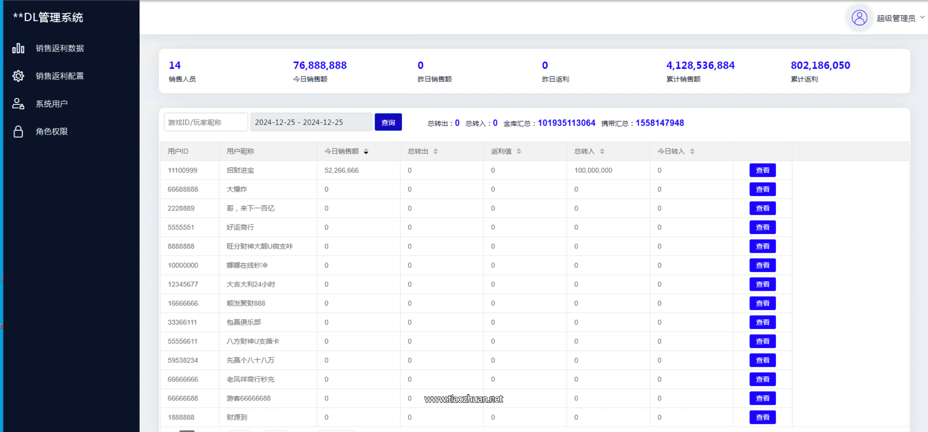Click the bar chart icon for 销售返利数据
This screenshot has width=928, height=432.
tap(18, 48)
